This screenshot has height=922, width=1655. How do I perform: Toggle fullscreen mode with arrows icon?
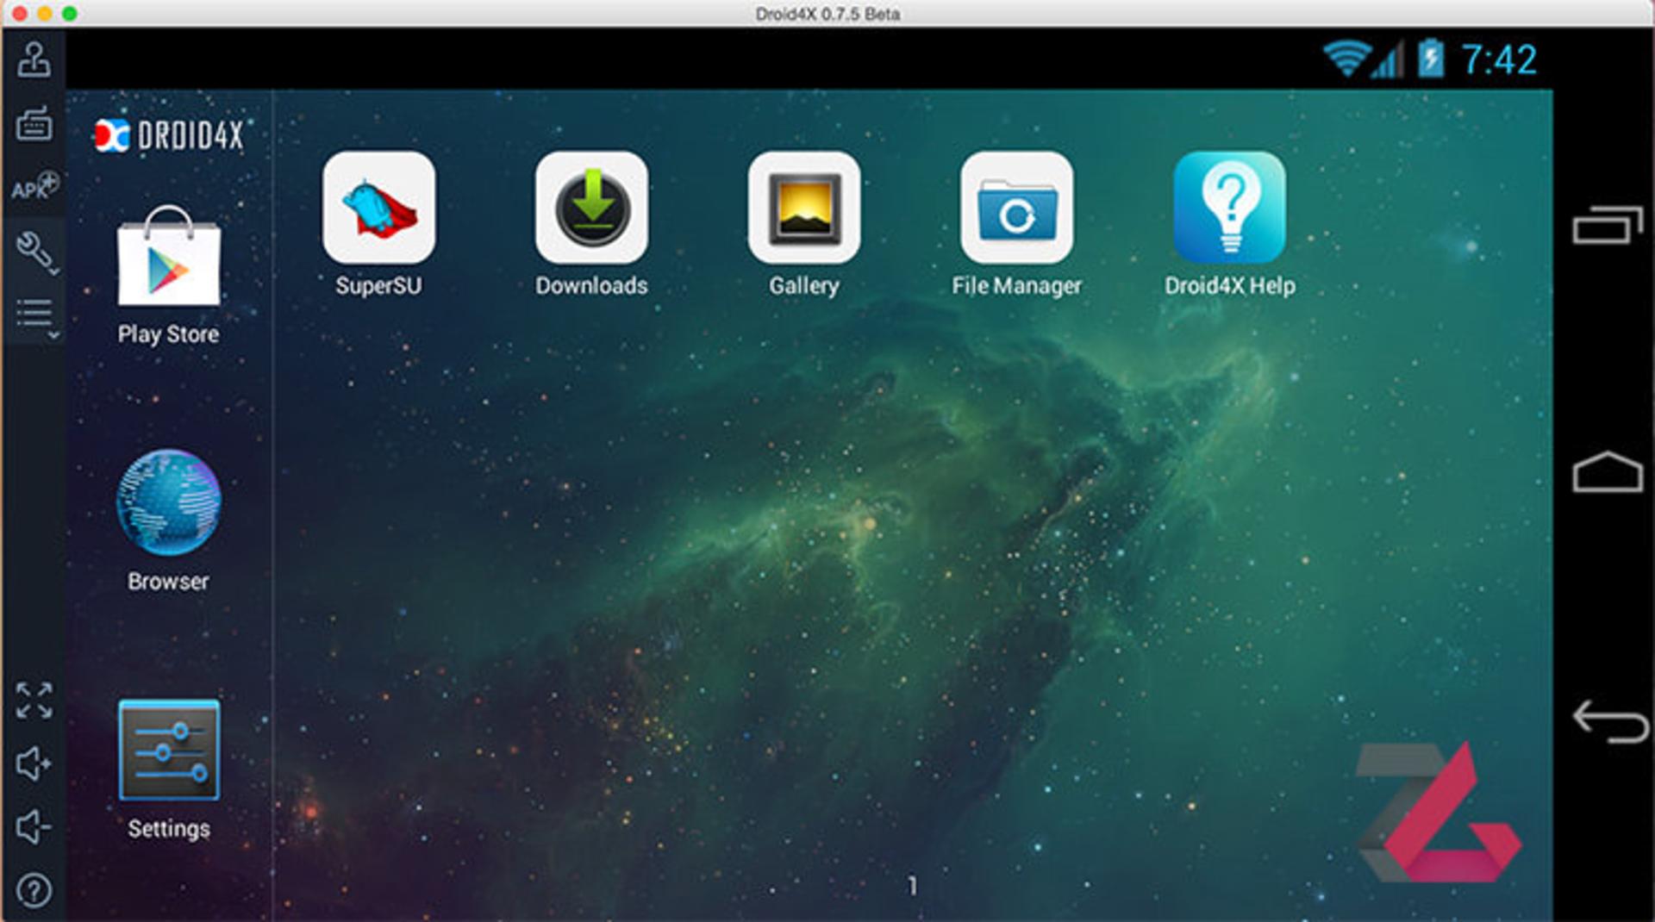tap(34, 700)
